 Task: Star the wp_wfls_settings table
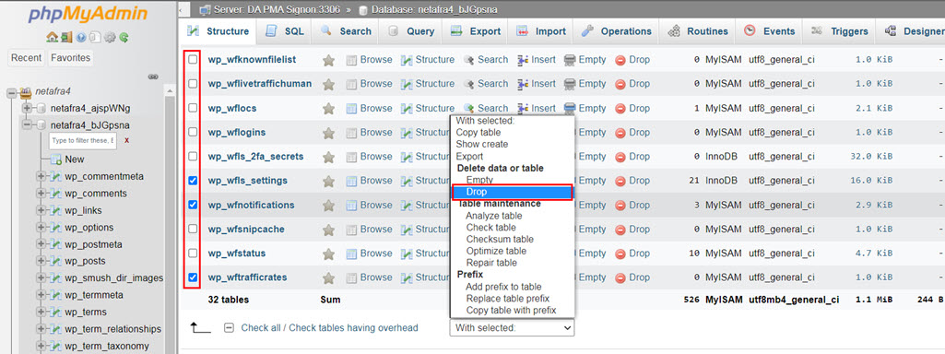coord(328,181)
